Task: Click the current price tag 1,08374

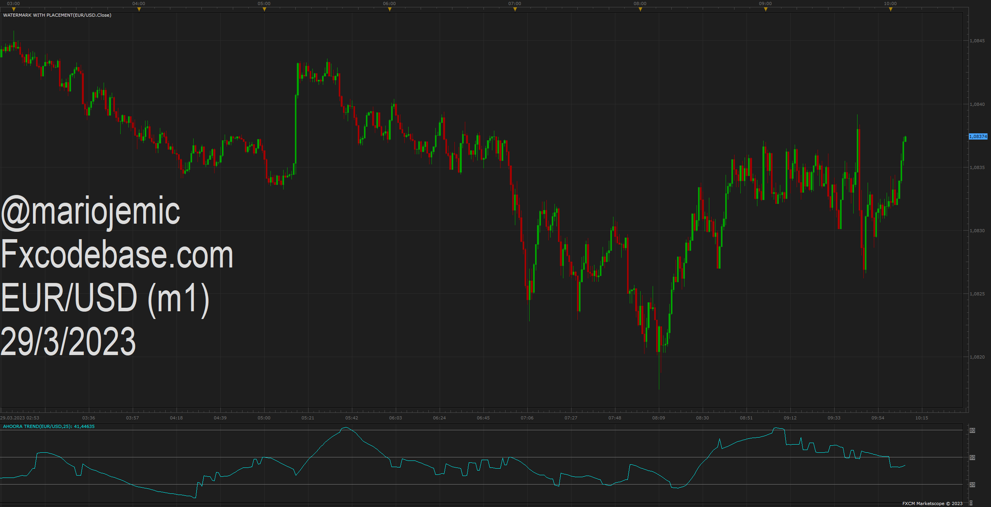Action: [x=978, y=136]
